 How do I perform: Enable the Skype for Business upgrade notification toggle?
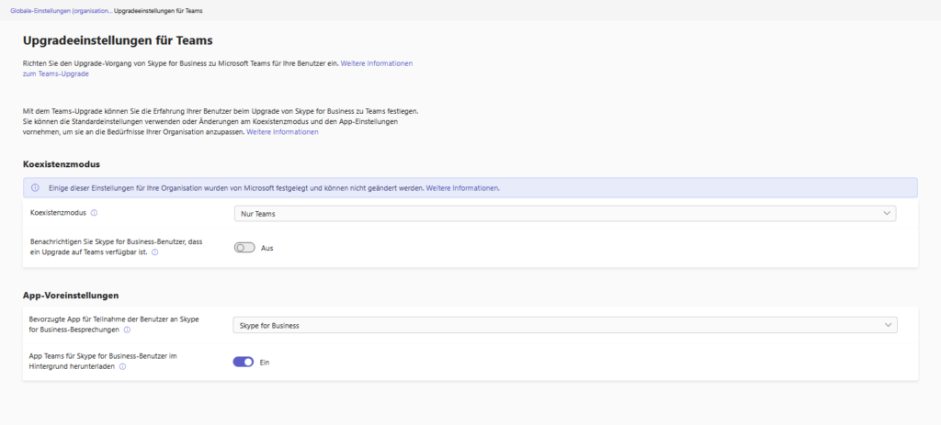point(244,248)
